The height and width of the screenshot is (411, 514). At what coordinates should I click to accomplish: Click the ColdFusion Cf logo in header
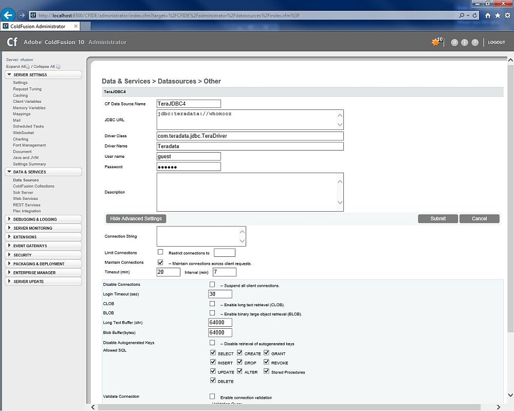(x=12, y=42)
